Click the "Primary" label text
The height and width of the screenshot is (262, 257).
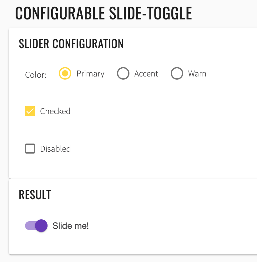click(x=90, y=74)
